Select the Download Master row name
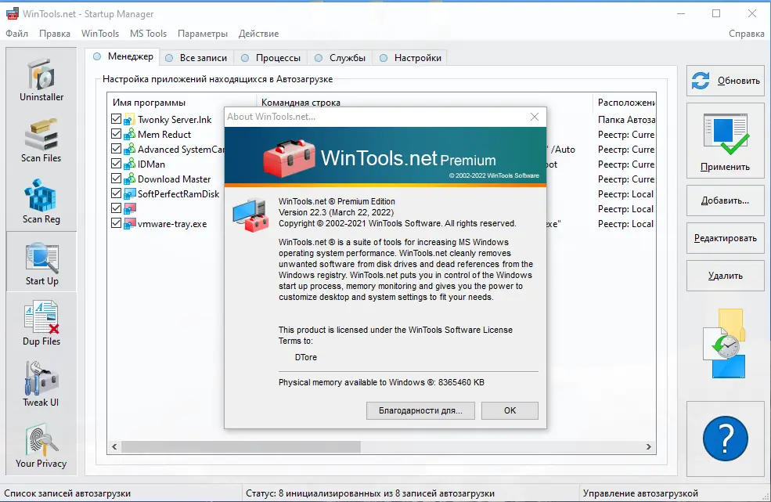This screenshot has width=771, height=502. point(174,179)
